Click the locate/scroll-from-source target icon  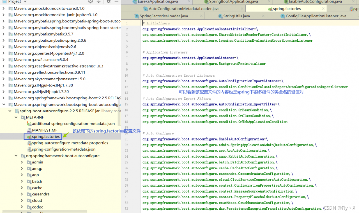point(90,1)
